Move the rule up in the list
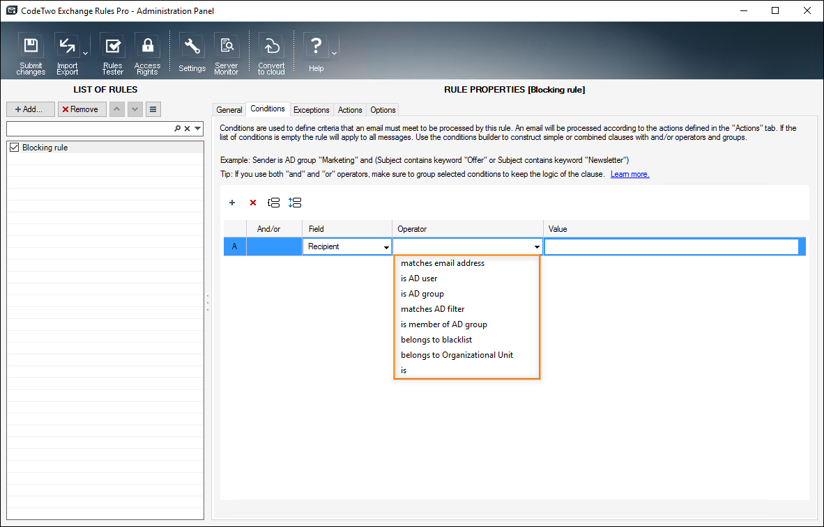Image resolution: width=824 pixels, height=527 pixels. [116, 109]
